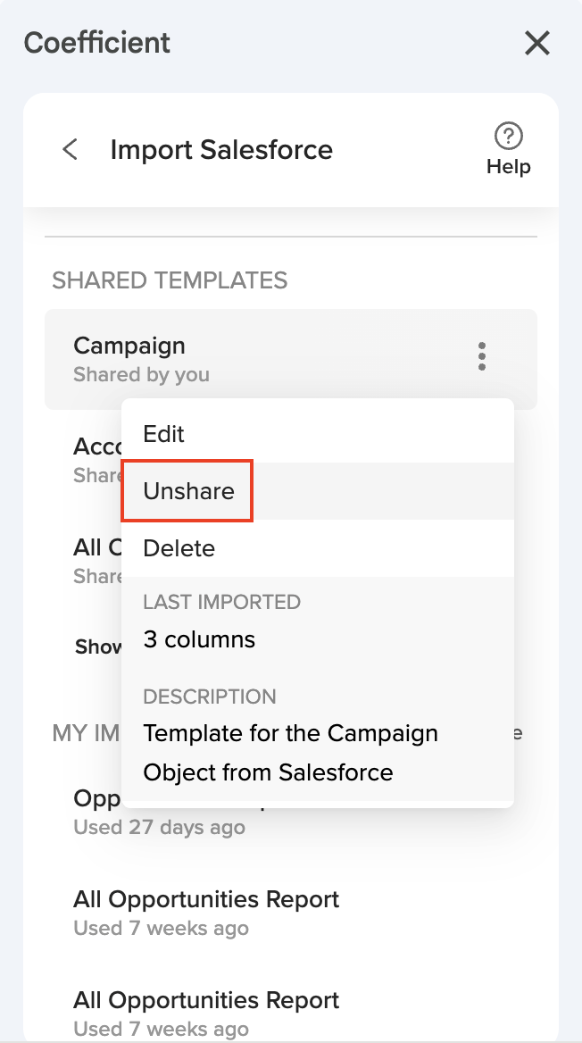Image resolution: width=582 pixels, height=1043 pixels.
Task: Click the '3 columns' last imported info
Action: click(x=199, y=639)
